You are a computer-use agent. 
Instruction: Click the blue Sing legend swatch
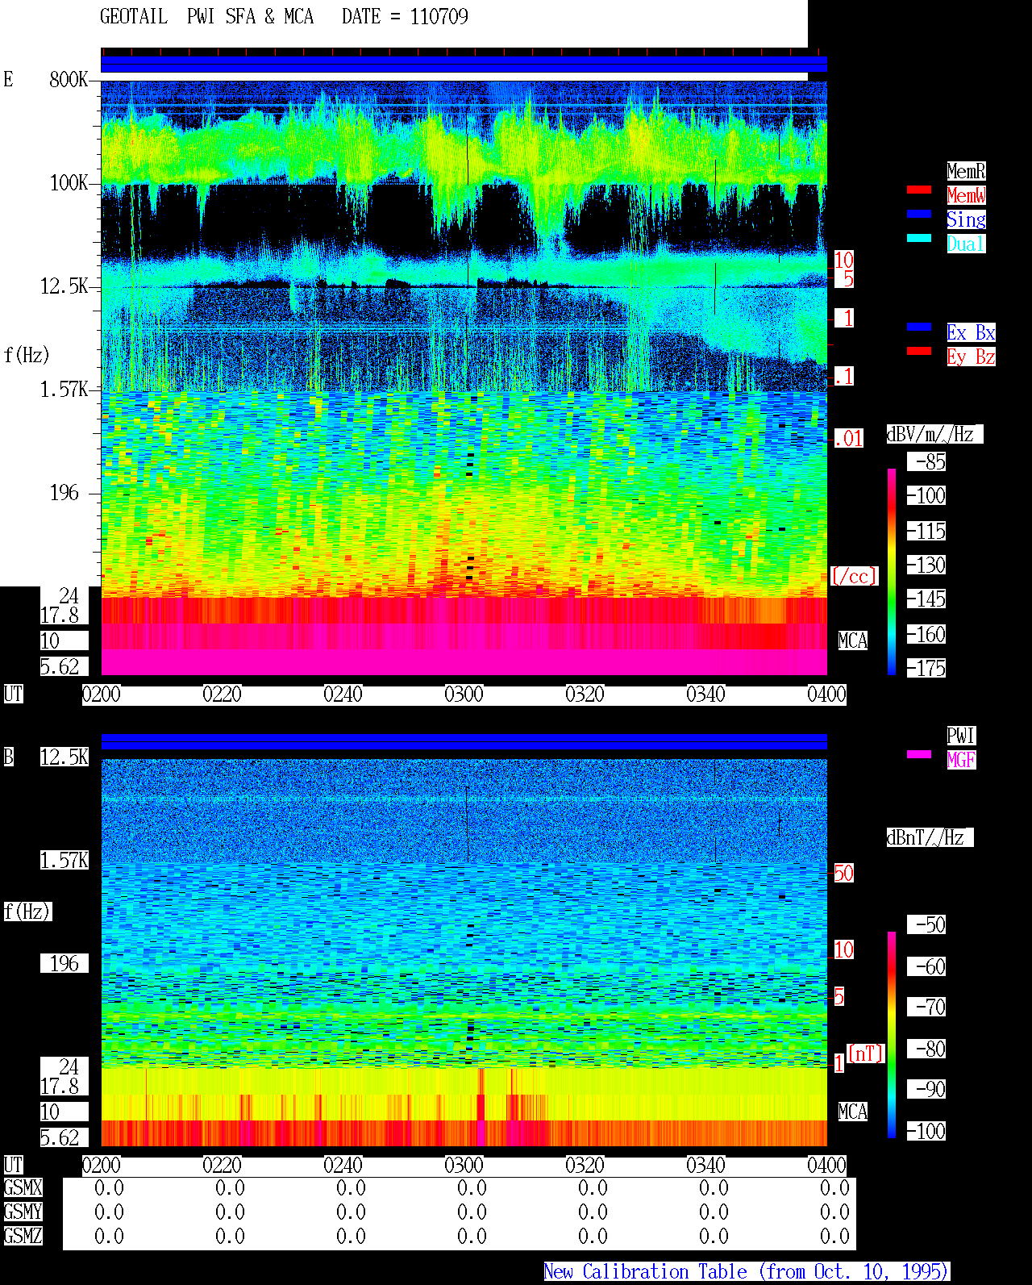(919, 214)
